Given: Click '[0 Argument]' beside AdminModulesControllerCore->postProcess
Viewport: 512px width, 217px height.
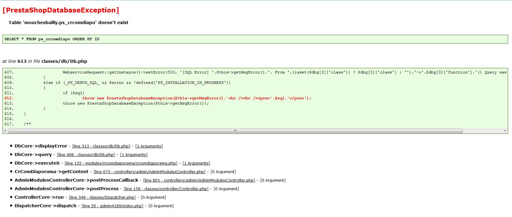Looking at the screenshot, I should [x=226, y=189].
